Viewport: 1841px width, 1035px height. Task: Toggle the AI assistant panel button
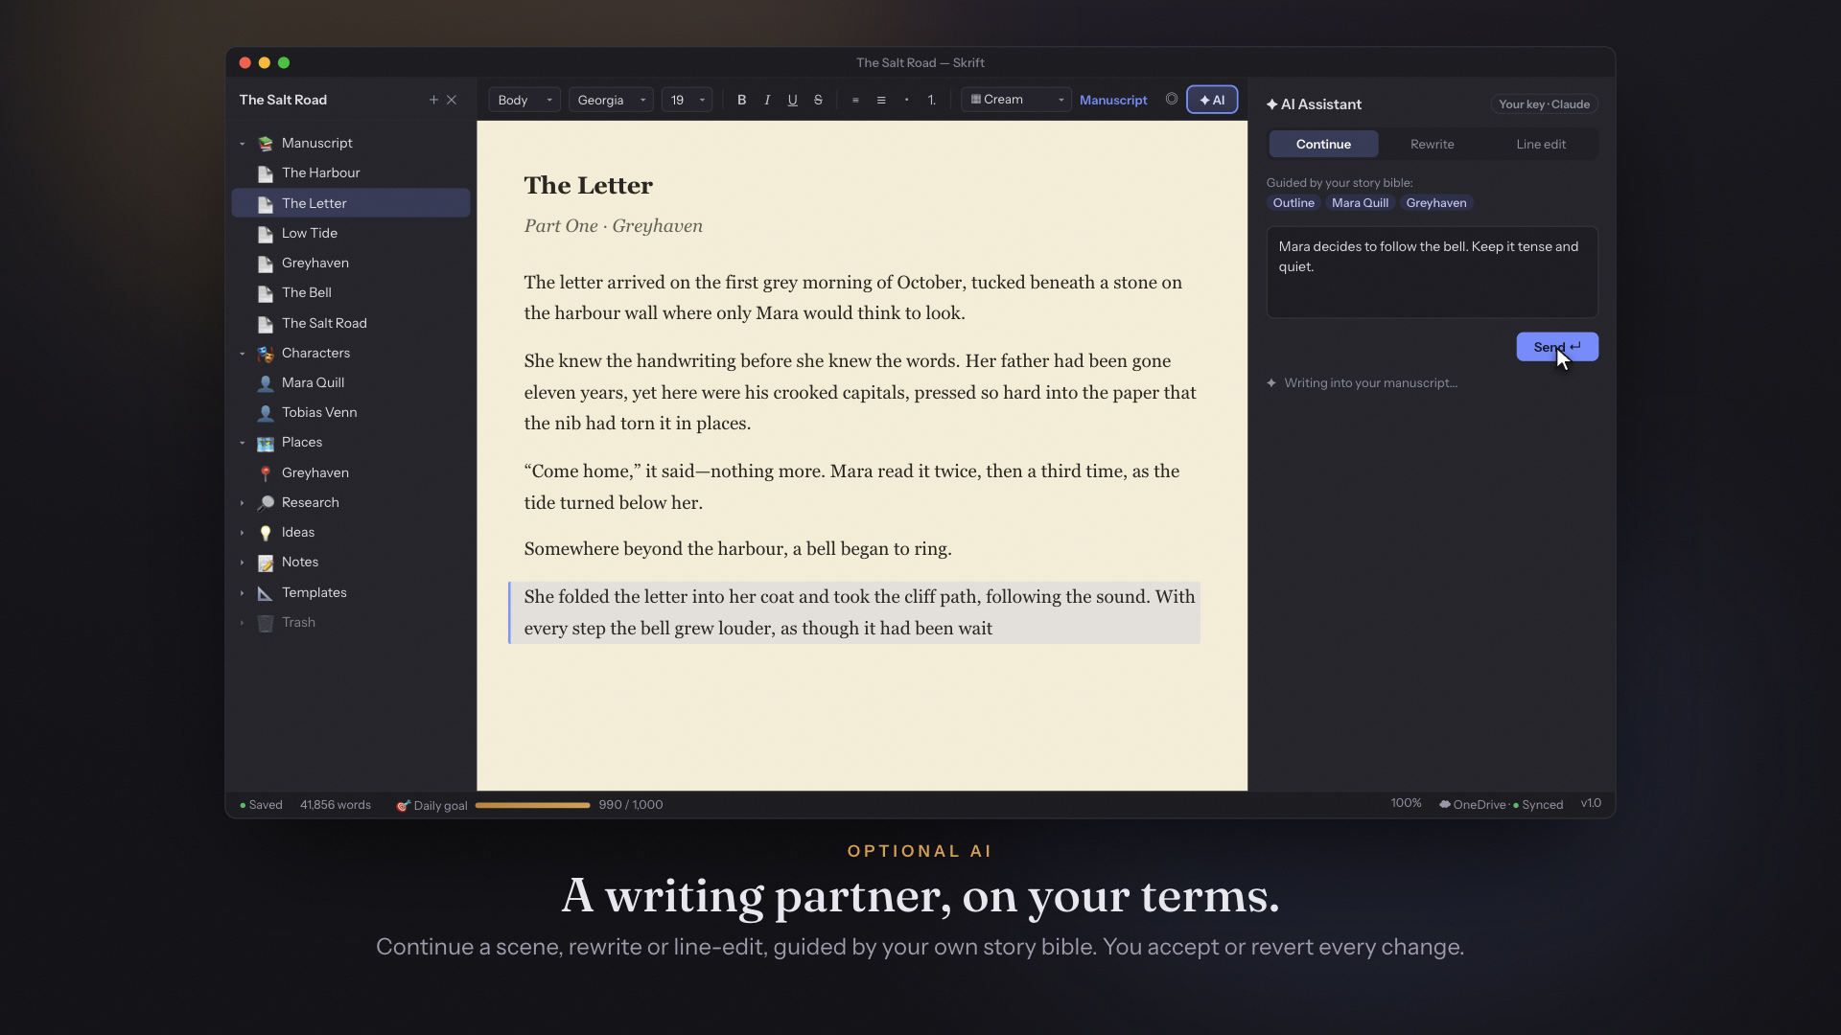[x=1212, y=100]
